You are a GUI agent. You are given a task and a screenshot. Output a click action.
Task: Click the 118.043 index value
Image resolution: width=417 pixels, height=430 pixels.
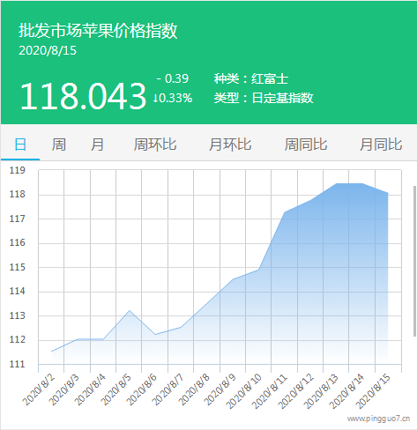coord(83,96)
